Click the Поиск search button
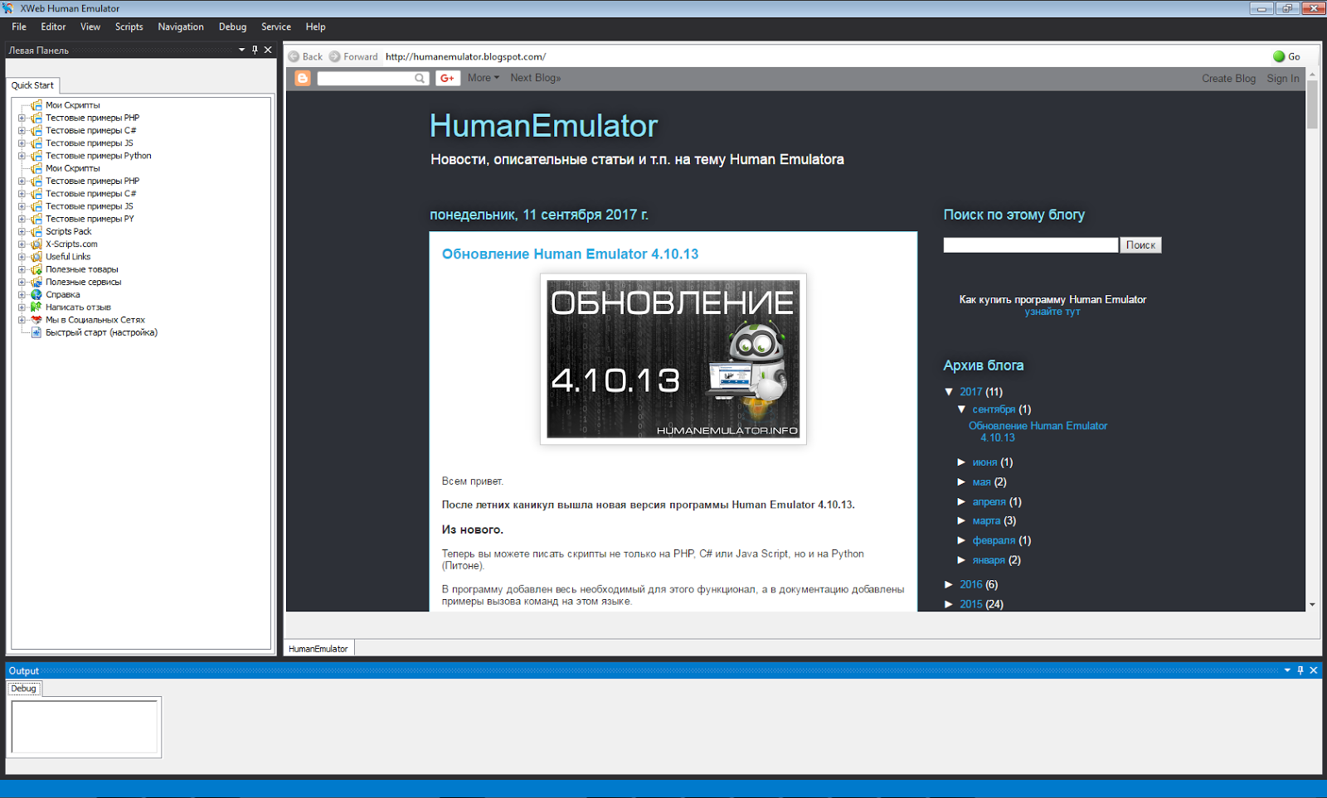This screenshot has height=798, width=1327. pos(1140,245)
